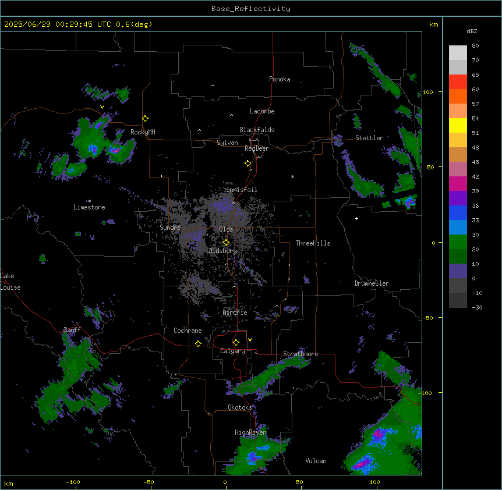
Task: Click the yellow diamond marker near RockyMH
Action: tap(145, 119)
